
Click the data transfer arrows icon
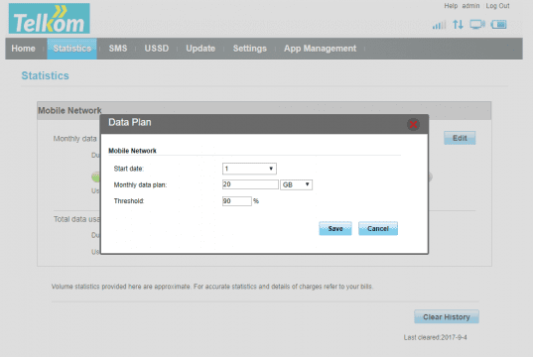[x=458, y=25]
